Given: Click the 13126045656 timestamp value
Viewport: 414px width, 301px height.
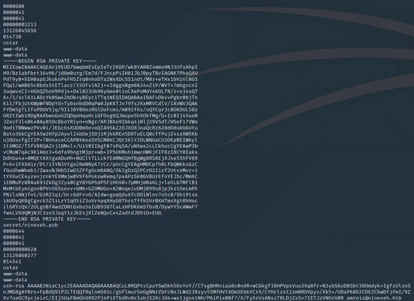Looking at the screenshot, I should coord(20,31).
